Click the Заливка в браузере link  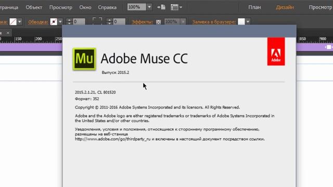(214, 22)
